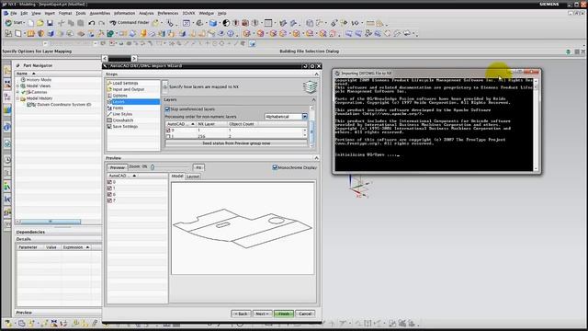588x331 pixels.
Task: Click the orange edge blend feature icon
Action: [143, 33]
